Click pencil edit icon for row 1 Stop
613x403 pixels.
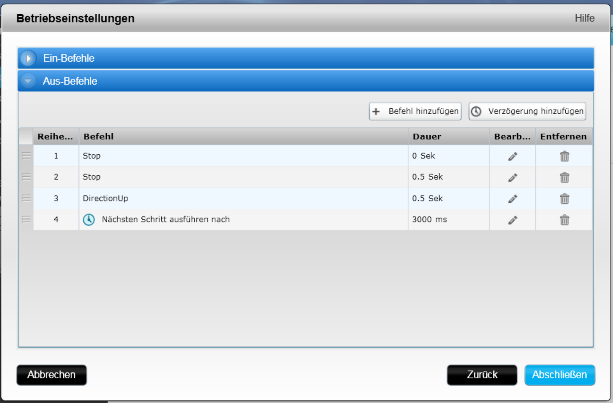click(x=512, y=156)
